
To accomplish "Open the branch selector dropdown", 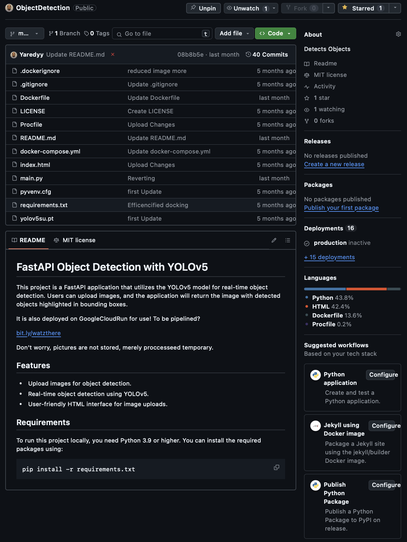I will click(x=25, y=33).
